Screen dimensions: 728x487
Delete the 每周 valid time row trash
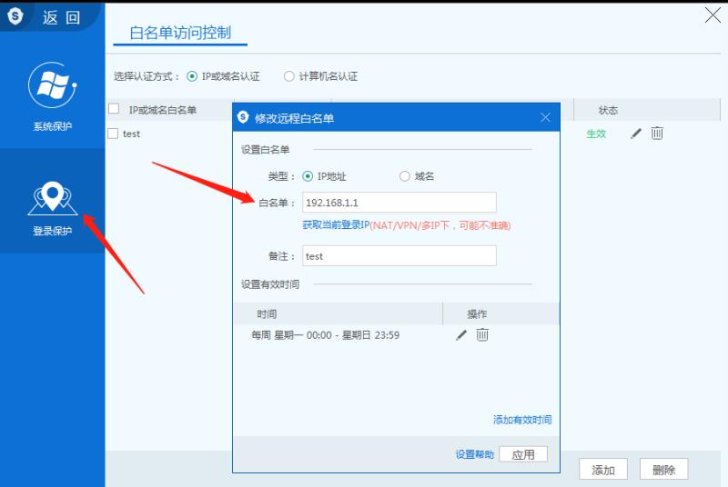(482, 335)
